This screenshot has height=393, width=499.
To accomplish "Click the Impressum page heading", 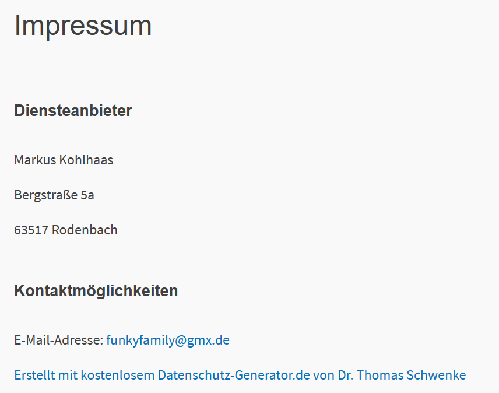I will pos(83,26).
